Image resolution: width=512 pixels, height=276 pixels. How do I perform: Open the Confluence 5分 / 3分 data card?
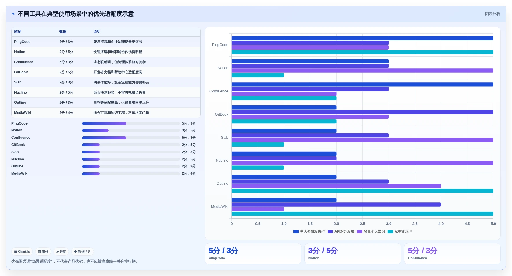(x=452, y=254)
